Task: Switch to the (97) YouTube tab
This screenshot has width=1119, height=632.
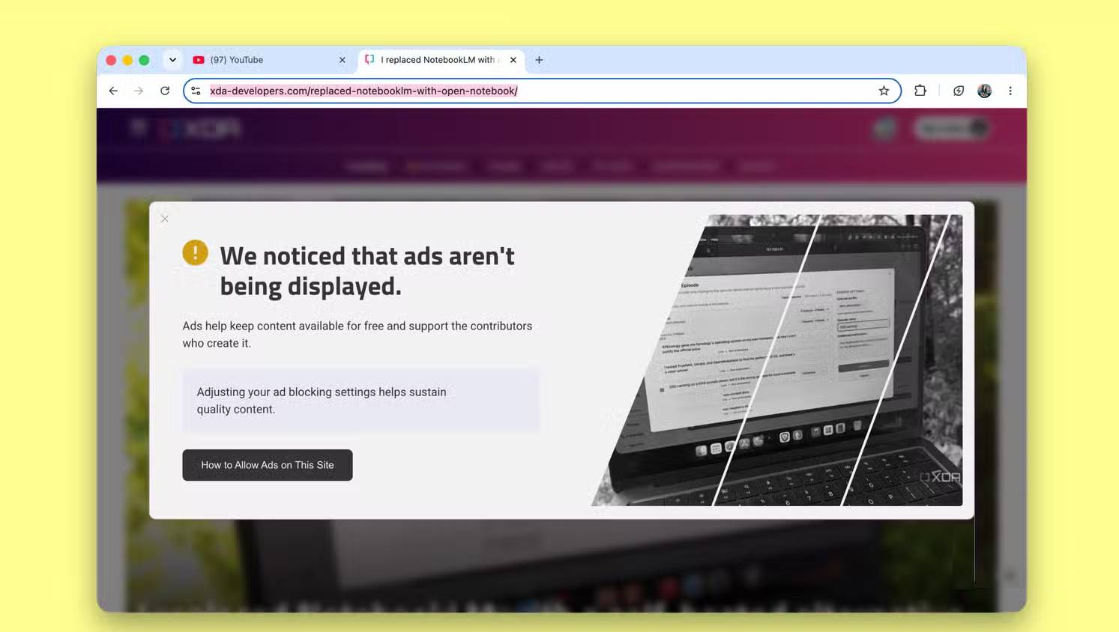Action: [269, 60]
